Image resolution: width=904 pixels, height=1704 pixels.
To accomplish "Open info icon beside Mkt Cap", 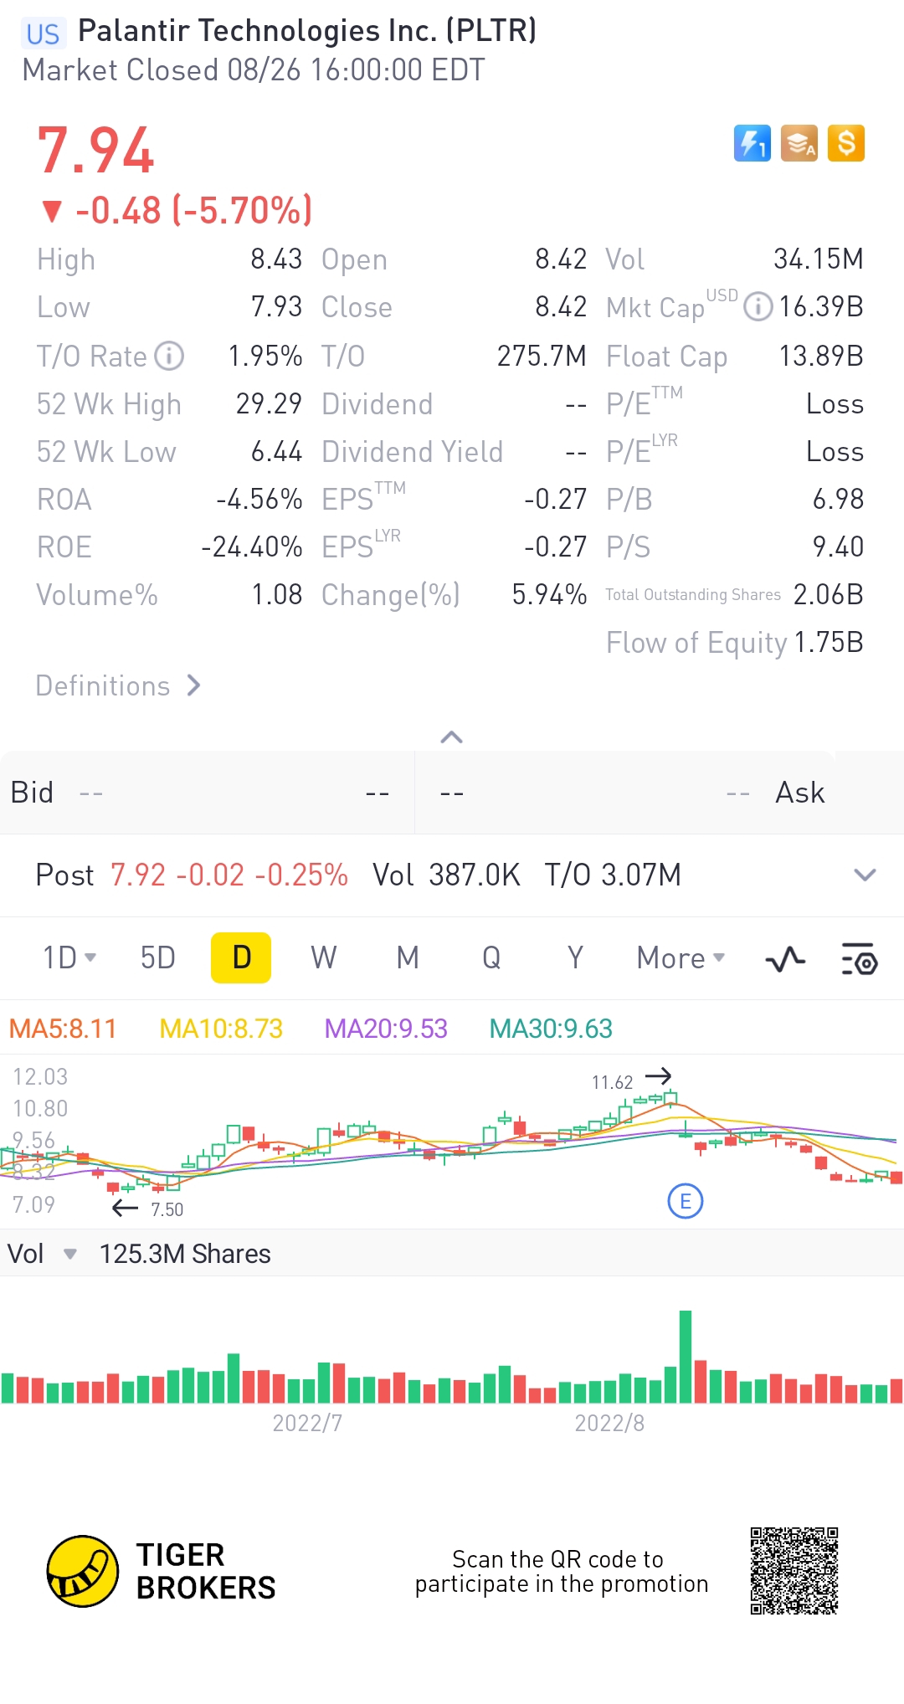I will [758, 306].
